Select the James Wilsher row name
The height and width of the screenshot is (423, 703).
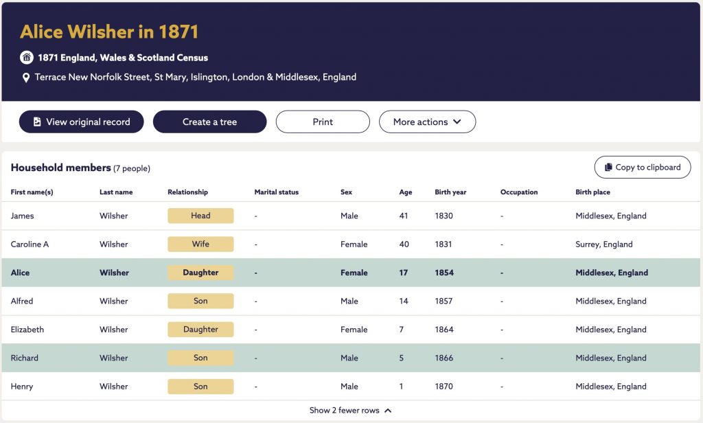pos(23,216)
